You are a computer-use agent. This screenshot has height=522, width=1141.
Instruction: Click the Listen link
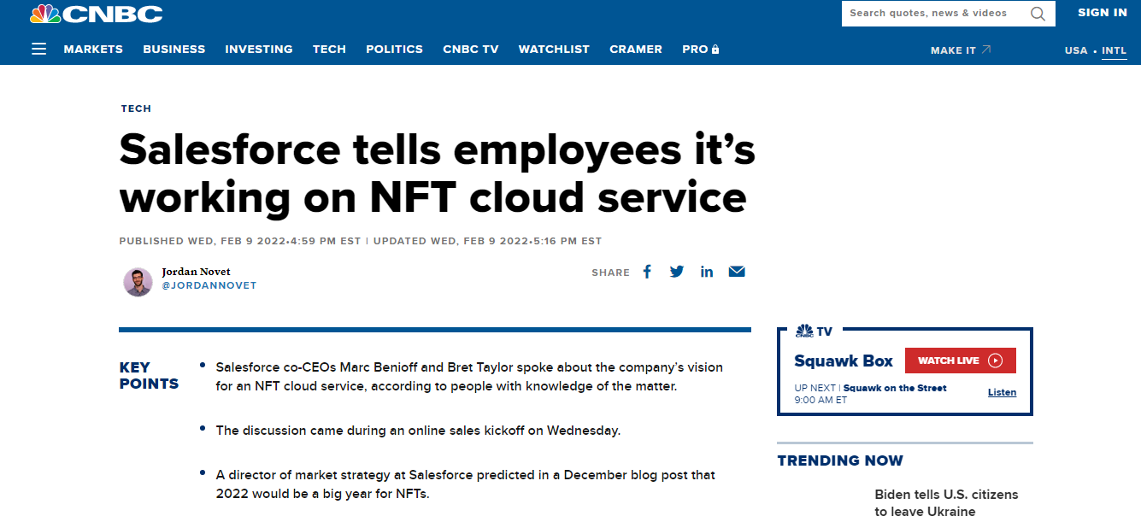[1002, 392]
